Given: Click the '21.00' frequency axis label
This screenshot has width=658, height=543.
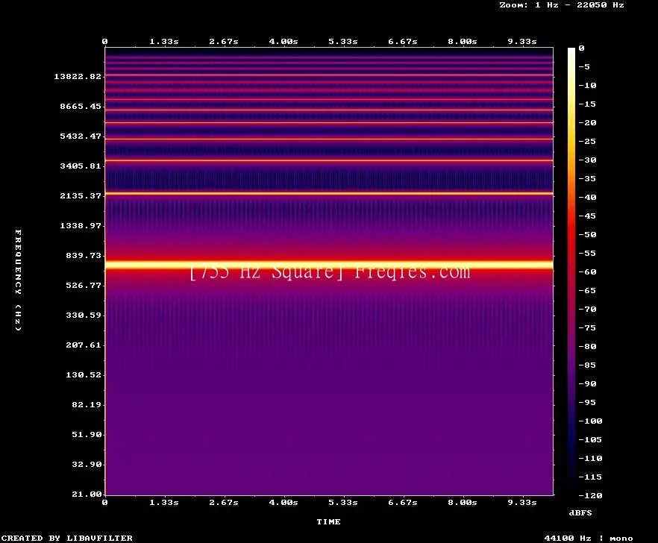Looking at the screenshot, I should coord(87,494).
